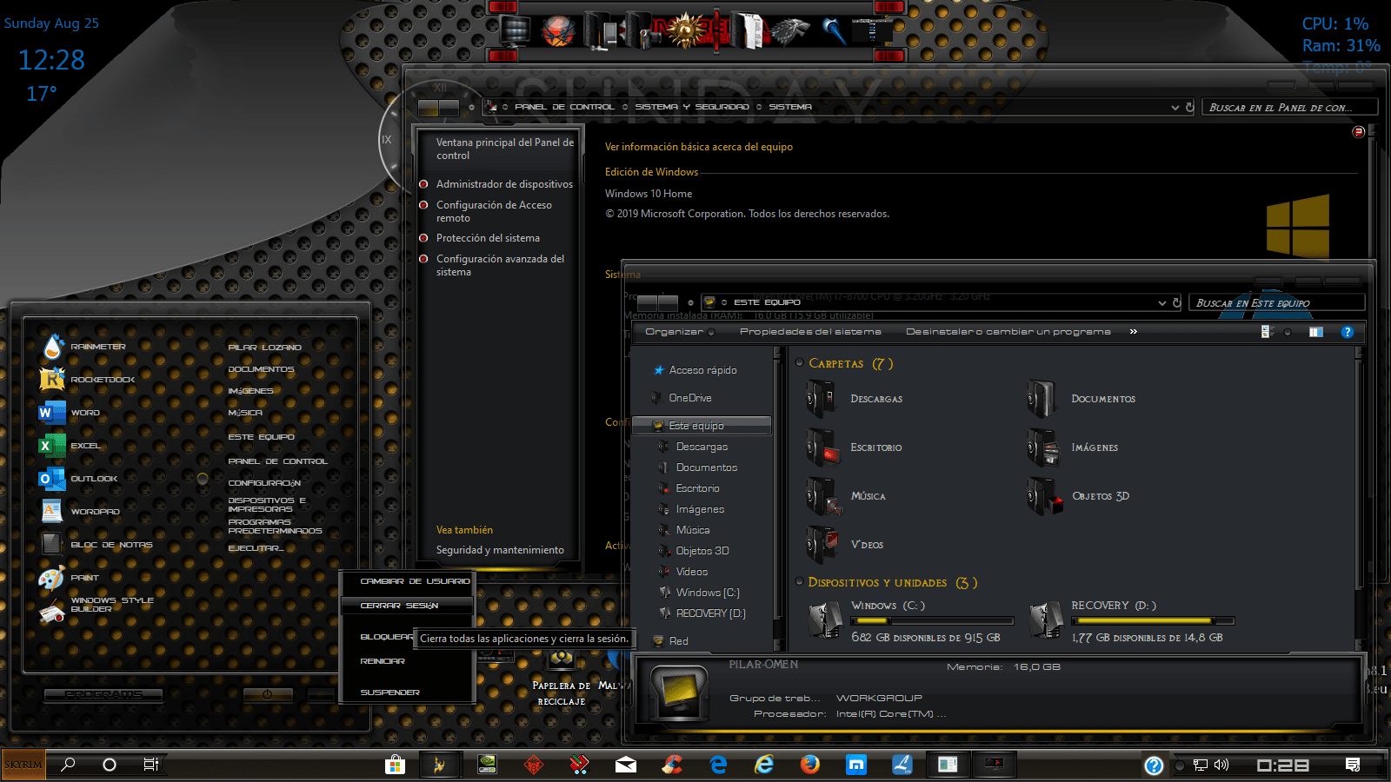
Task: Open Outlook from the start menu
Action: (x=78, y=479)
